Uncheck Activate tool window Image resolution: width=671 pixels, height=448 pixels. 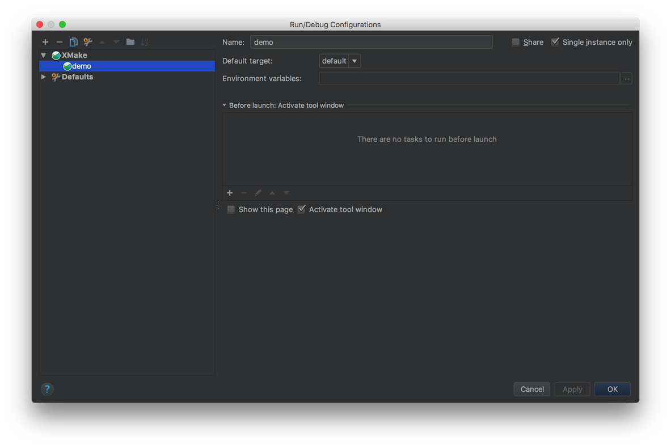[302, 209]
